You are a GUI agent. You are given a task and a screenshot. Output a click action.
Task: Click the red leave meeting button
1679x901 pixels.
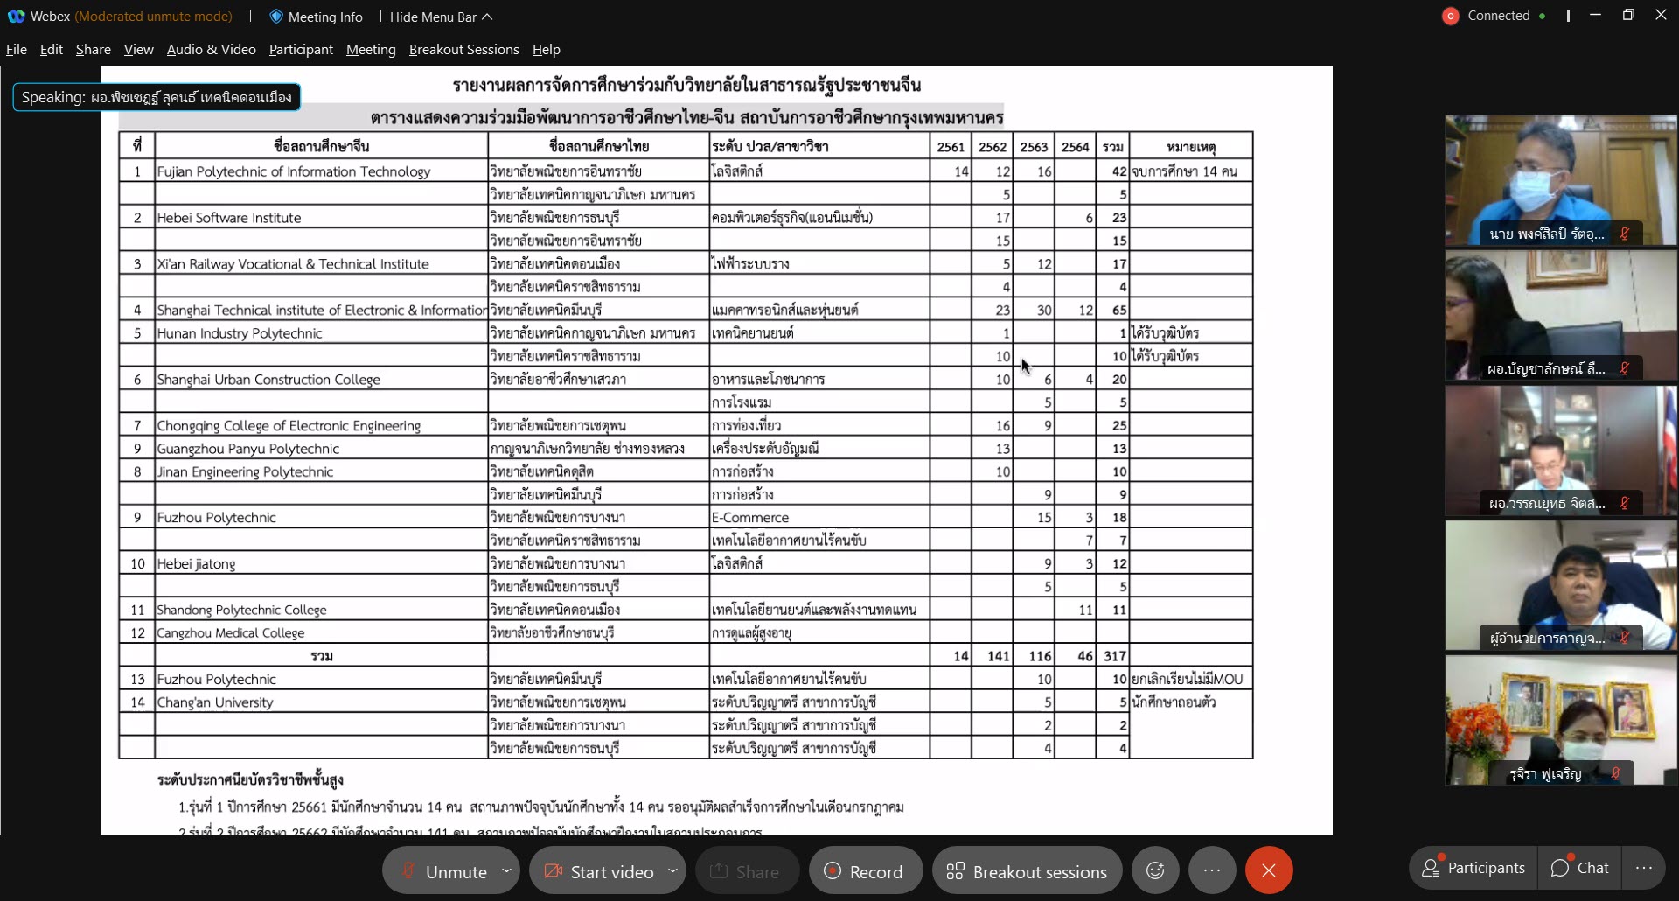(1269, 870)
